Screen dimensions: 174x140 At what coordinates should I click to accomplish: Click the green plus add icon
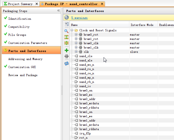[x=66, y=50]
